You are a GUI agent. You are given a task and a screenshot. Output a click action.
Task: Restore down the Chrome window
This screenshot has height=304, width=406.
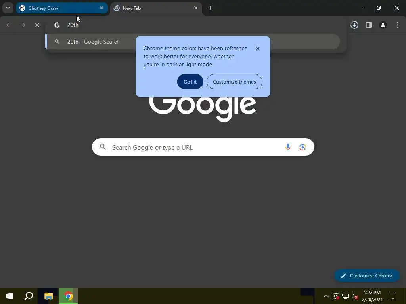(379, 8)
